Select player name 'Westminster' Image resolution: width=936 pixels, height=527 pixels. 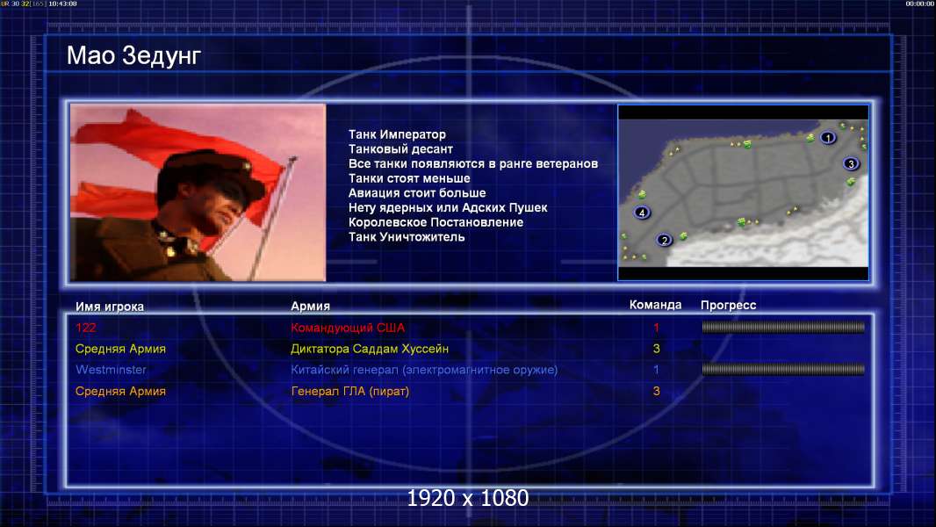[x=111, y=370]
